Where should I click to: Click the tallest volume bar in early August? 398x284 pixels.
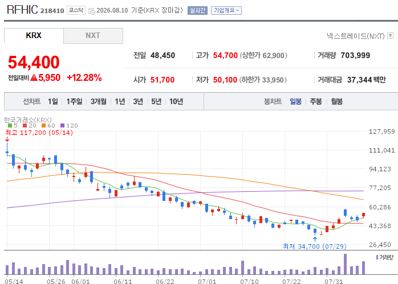(x=345, y=264)
